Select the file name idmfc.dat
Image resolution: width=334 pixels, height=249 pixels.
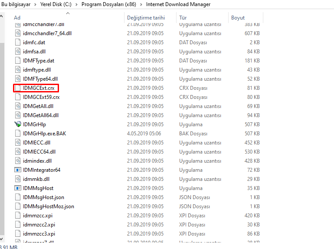[x=34, y=43]
